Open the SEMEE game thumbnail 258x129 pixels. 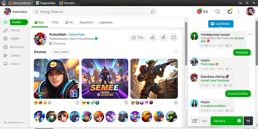(x=105, y=79)
